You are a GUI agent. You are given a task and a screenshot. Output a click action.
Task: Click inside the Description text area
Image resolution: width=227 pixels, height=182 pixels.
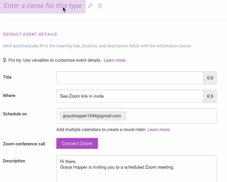click(137, 169)
